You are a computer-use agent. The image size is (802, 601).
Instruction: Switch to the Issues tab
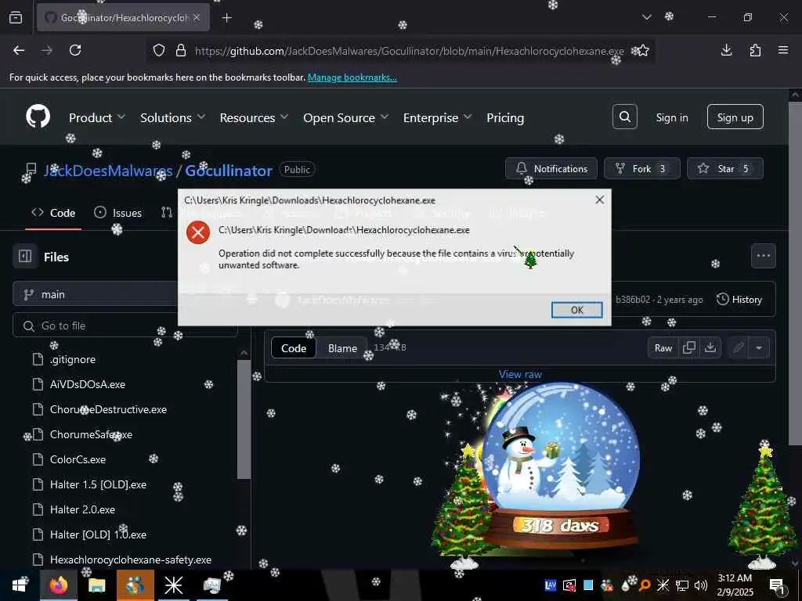118,213
